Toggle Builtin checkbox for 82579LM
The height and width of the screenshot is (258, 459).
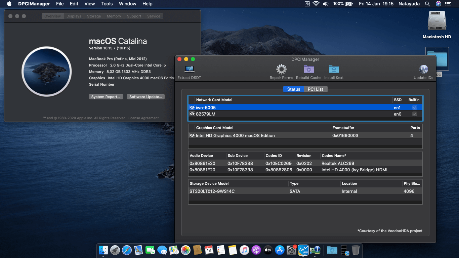pos(415,114)
